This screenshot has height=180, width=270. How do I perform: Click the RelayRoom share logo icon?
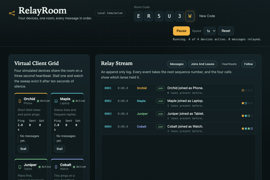[x=12, y=13]
